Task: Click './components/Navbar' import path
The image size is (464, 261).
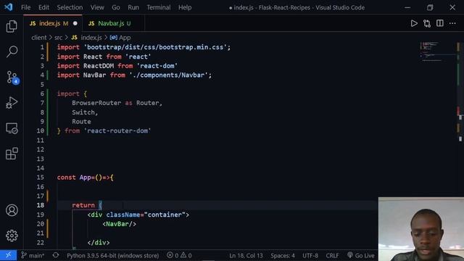Action: [168, 75]
